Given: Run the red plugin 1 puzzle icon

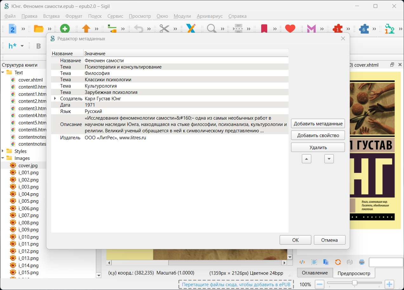Looking at the screenshot, I should click(x=338, y=29).
